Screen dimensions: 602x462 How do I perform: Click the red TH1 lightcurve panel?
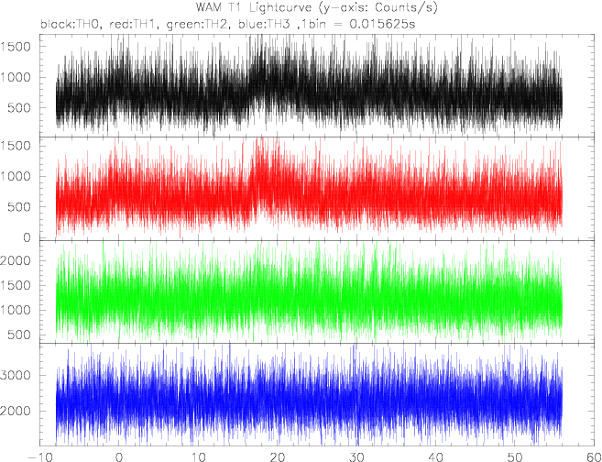click(x=317, y=189)
